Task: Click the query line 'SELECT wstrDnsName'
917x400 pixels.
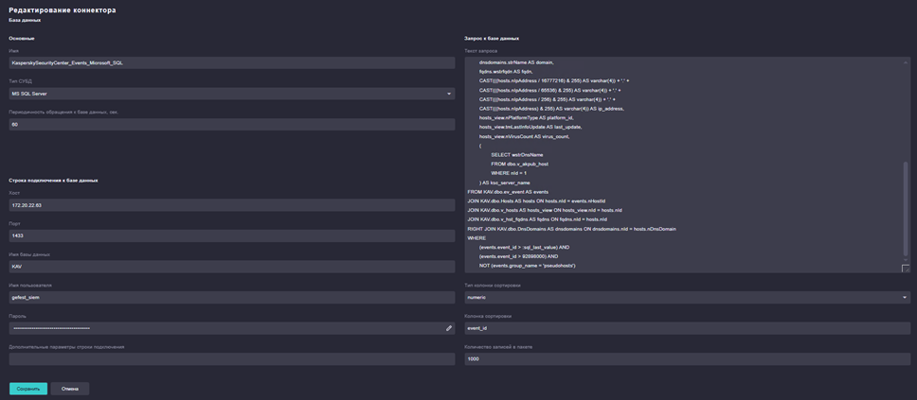Action: [517, 155]
